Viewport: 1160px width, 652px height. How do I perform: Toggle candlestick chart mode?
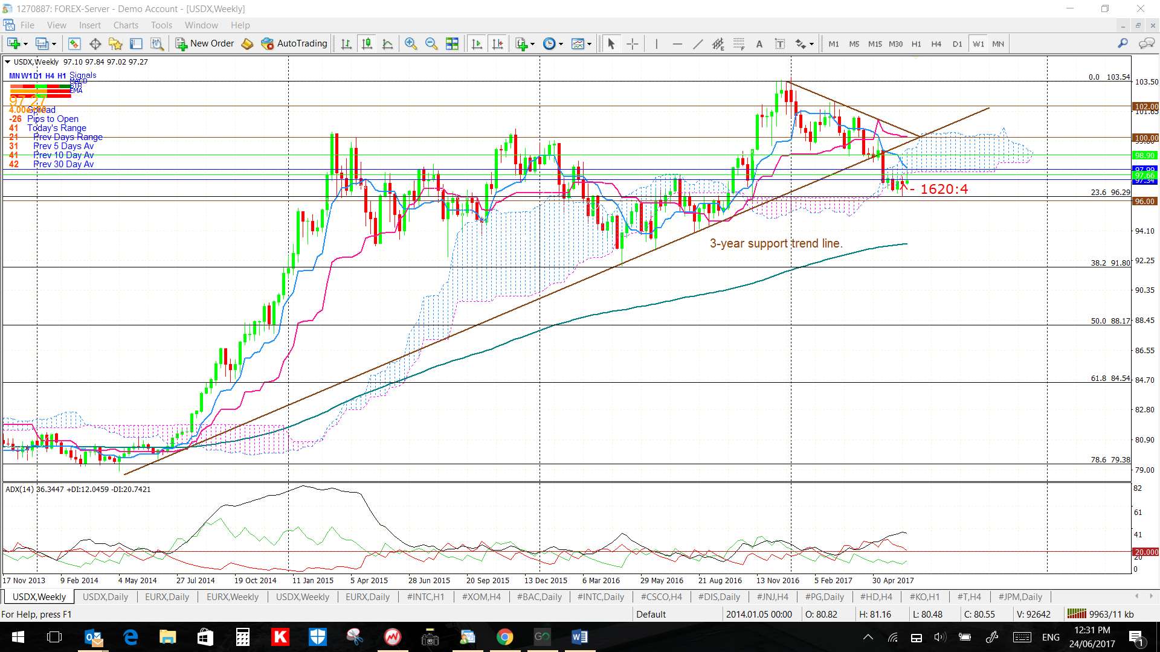click(x=367, y=43)
